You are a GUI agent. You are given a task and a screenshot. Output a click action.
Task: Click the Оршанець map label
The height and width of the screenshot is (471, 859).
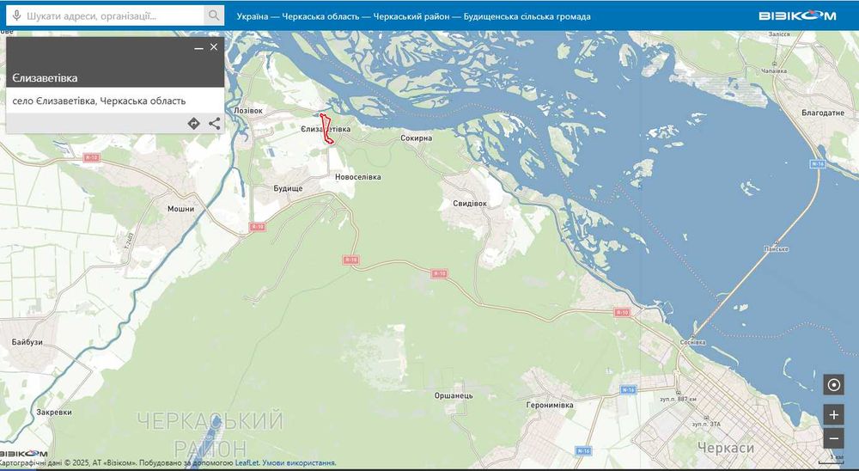(x=454, y=395)
